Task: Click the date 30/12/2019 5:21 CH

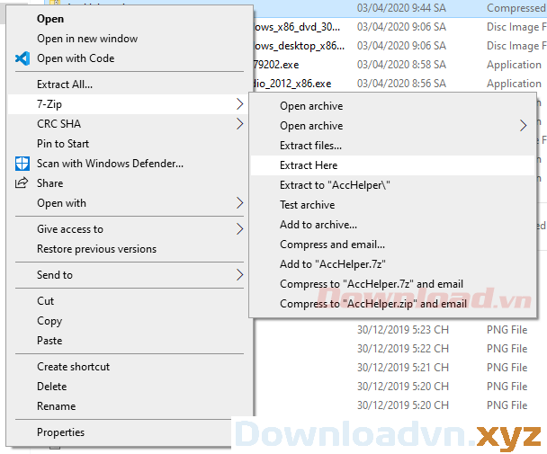Action: point(402,368)
